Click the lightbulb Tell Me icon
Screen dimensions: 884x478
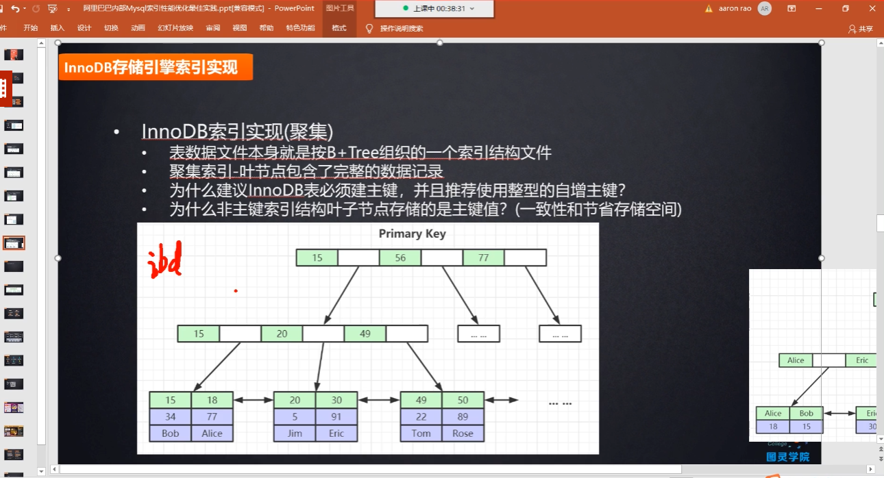click(x=369, y=28)
